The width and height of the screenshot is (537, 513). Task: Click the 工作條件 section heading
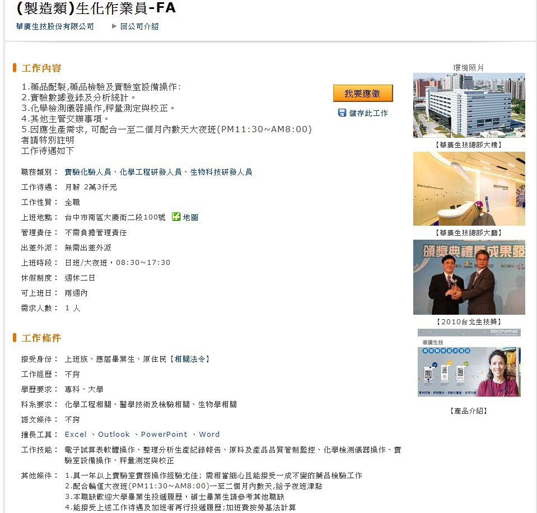pos(41,338)
